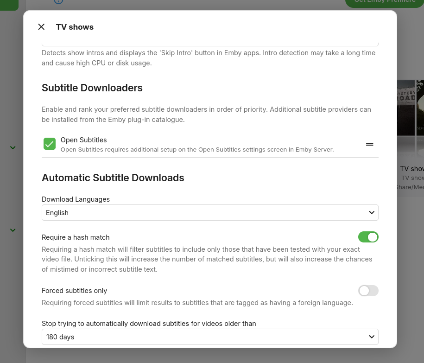Click the Open Subtitles reorder handle icon

click(x=369, y=144)
